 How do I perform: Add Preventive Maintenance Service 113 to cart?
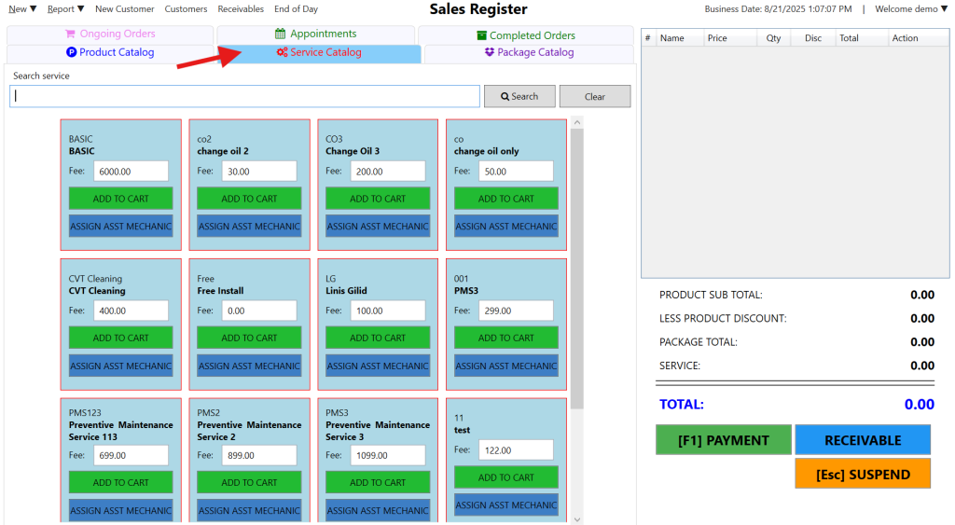point(120,482)
